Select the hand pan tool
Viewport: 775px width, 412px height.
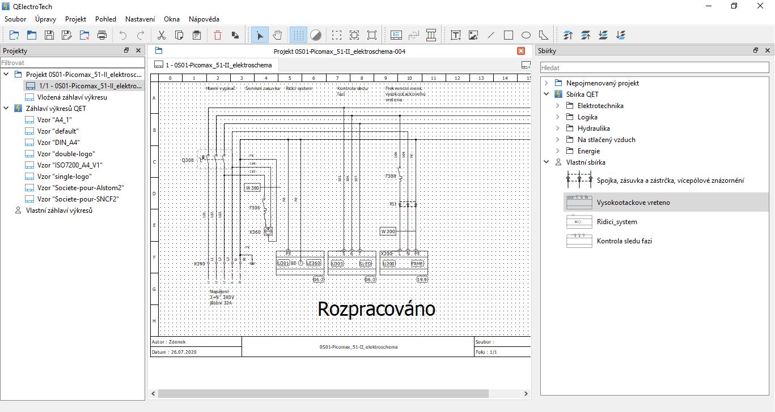click(x=277, y=35)
